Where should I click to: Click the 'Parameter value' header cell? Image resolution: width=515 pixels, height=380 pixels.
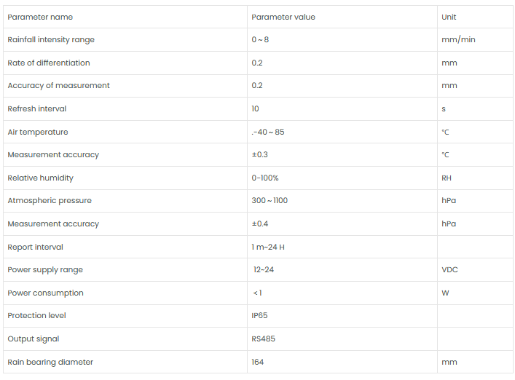point(283,17)
